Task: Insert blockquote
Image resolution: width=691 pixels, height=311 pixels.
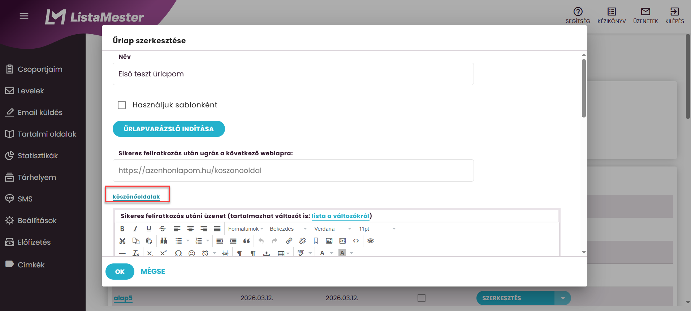Action: pyautogui.click(x=247, y=241)
